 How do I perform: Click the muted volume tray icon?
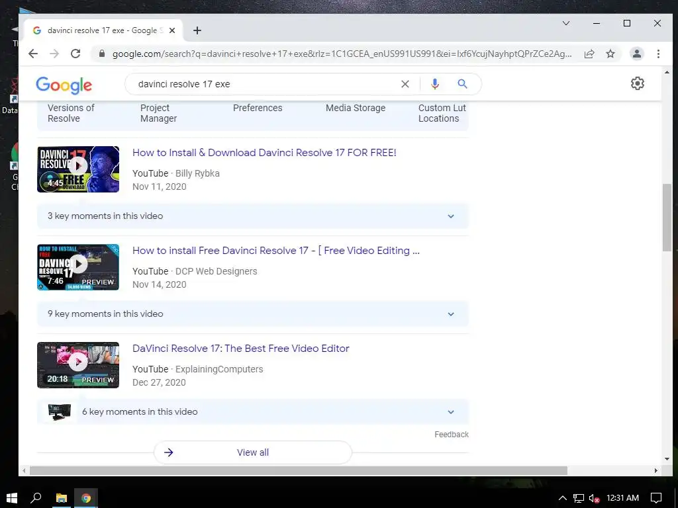(x=594, y=498)
